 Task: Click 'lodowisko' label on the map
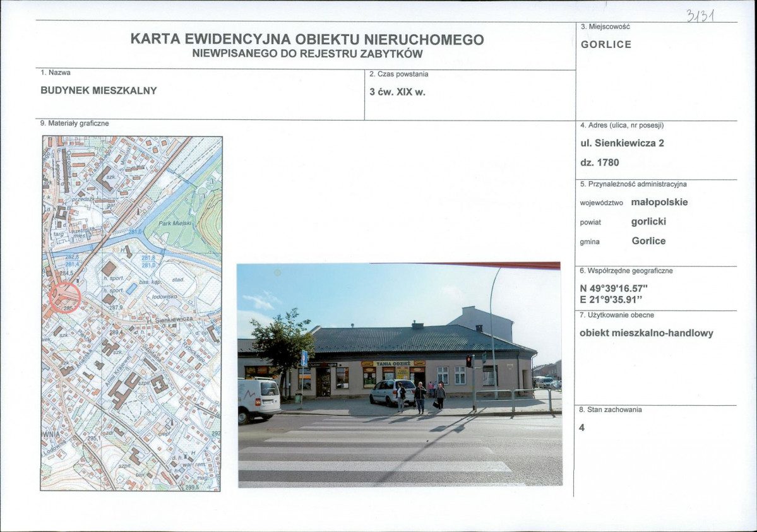165,297
